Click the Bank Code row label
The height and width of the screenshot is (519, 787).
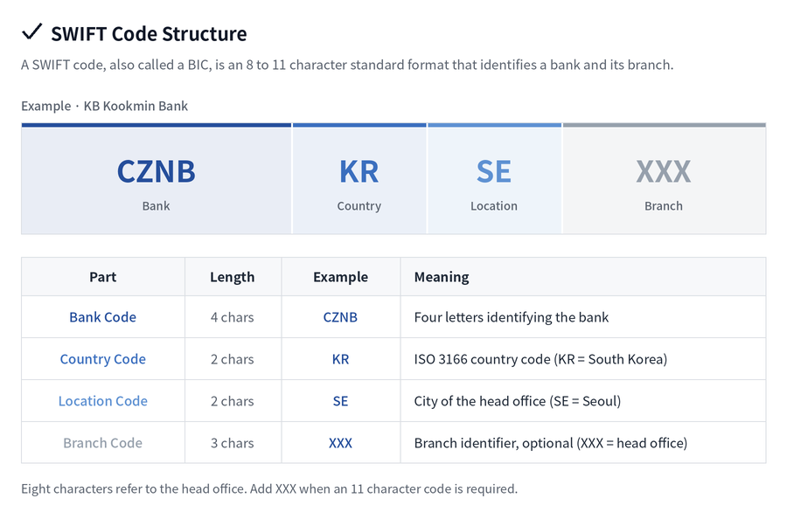pos(103,317)
